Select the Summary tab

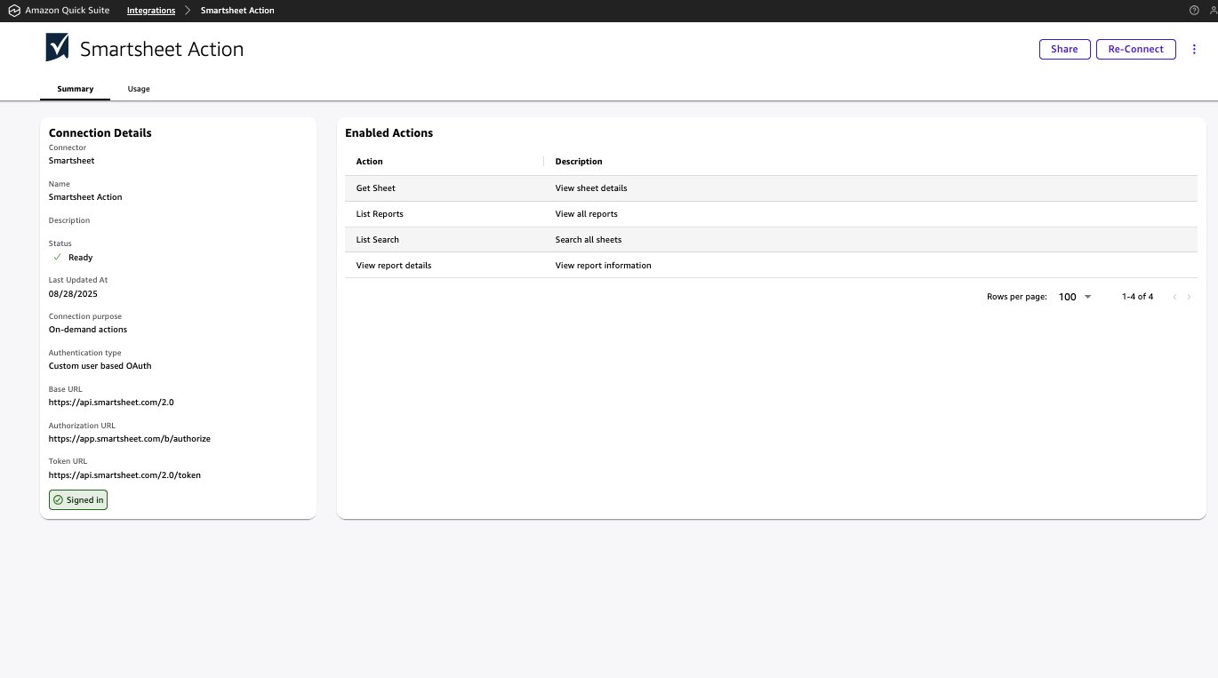[x=76, y=89]
